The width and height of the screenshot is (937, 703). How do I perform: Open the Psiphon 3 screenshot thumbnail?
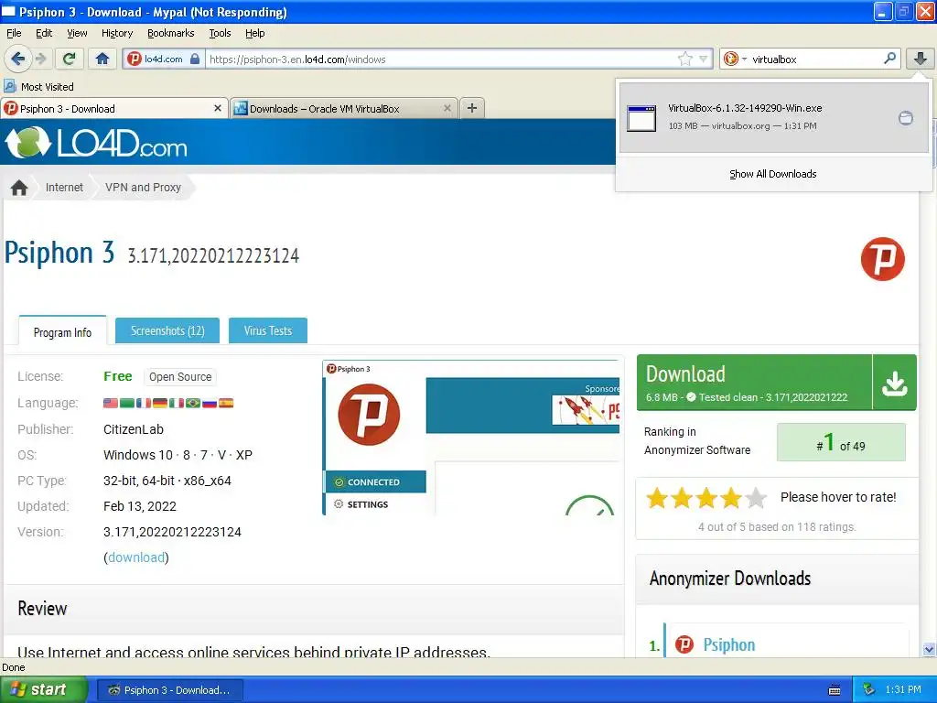click(471, 438)
